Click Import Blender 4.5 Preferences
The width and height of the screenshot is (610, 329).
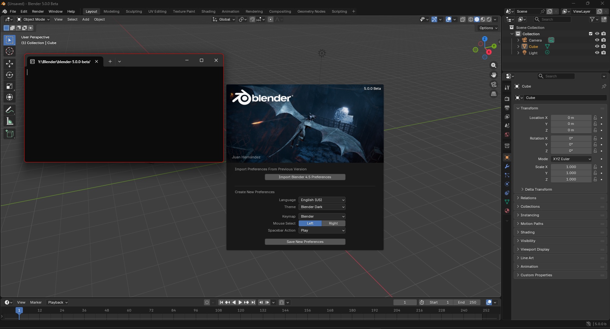click(x=305, y=177)
